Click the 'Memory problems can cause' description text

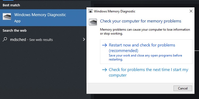(145, 32)
